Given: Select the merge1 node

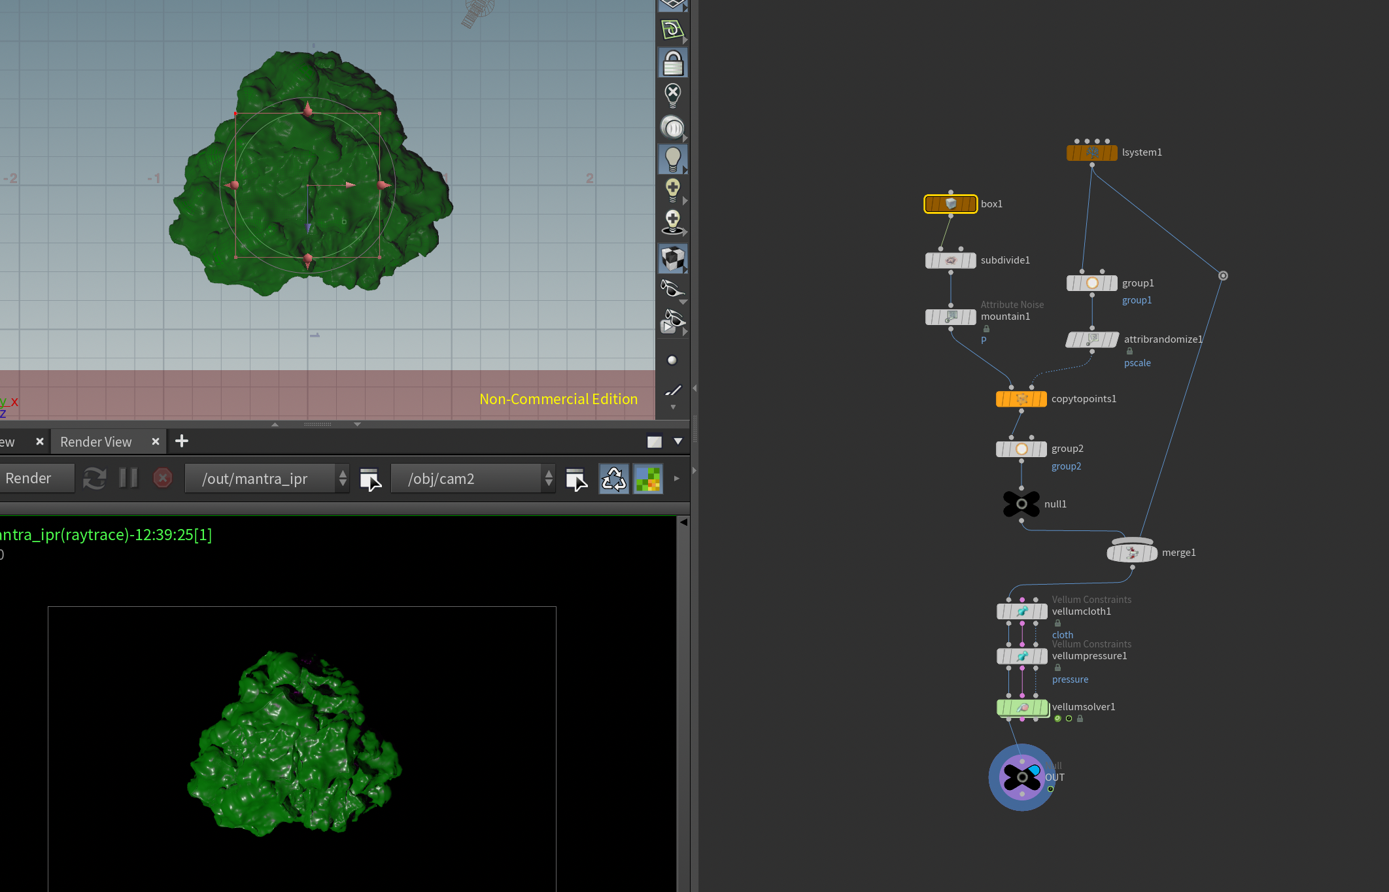Looking at the screenshot, I should click(x=1132, y=553).
